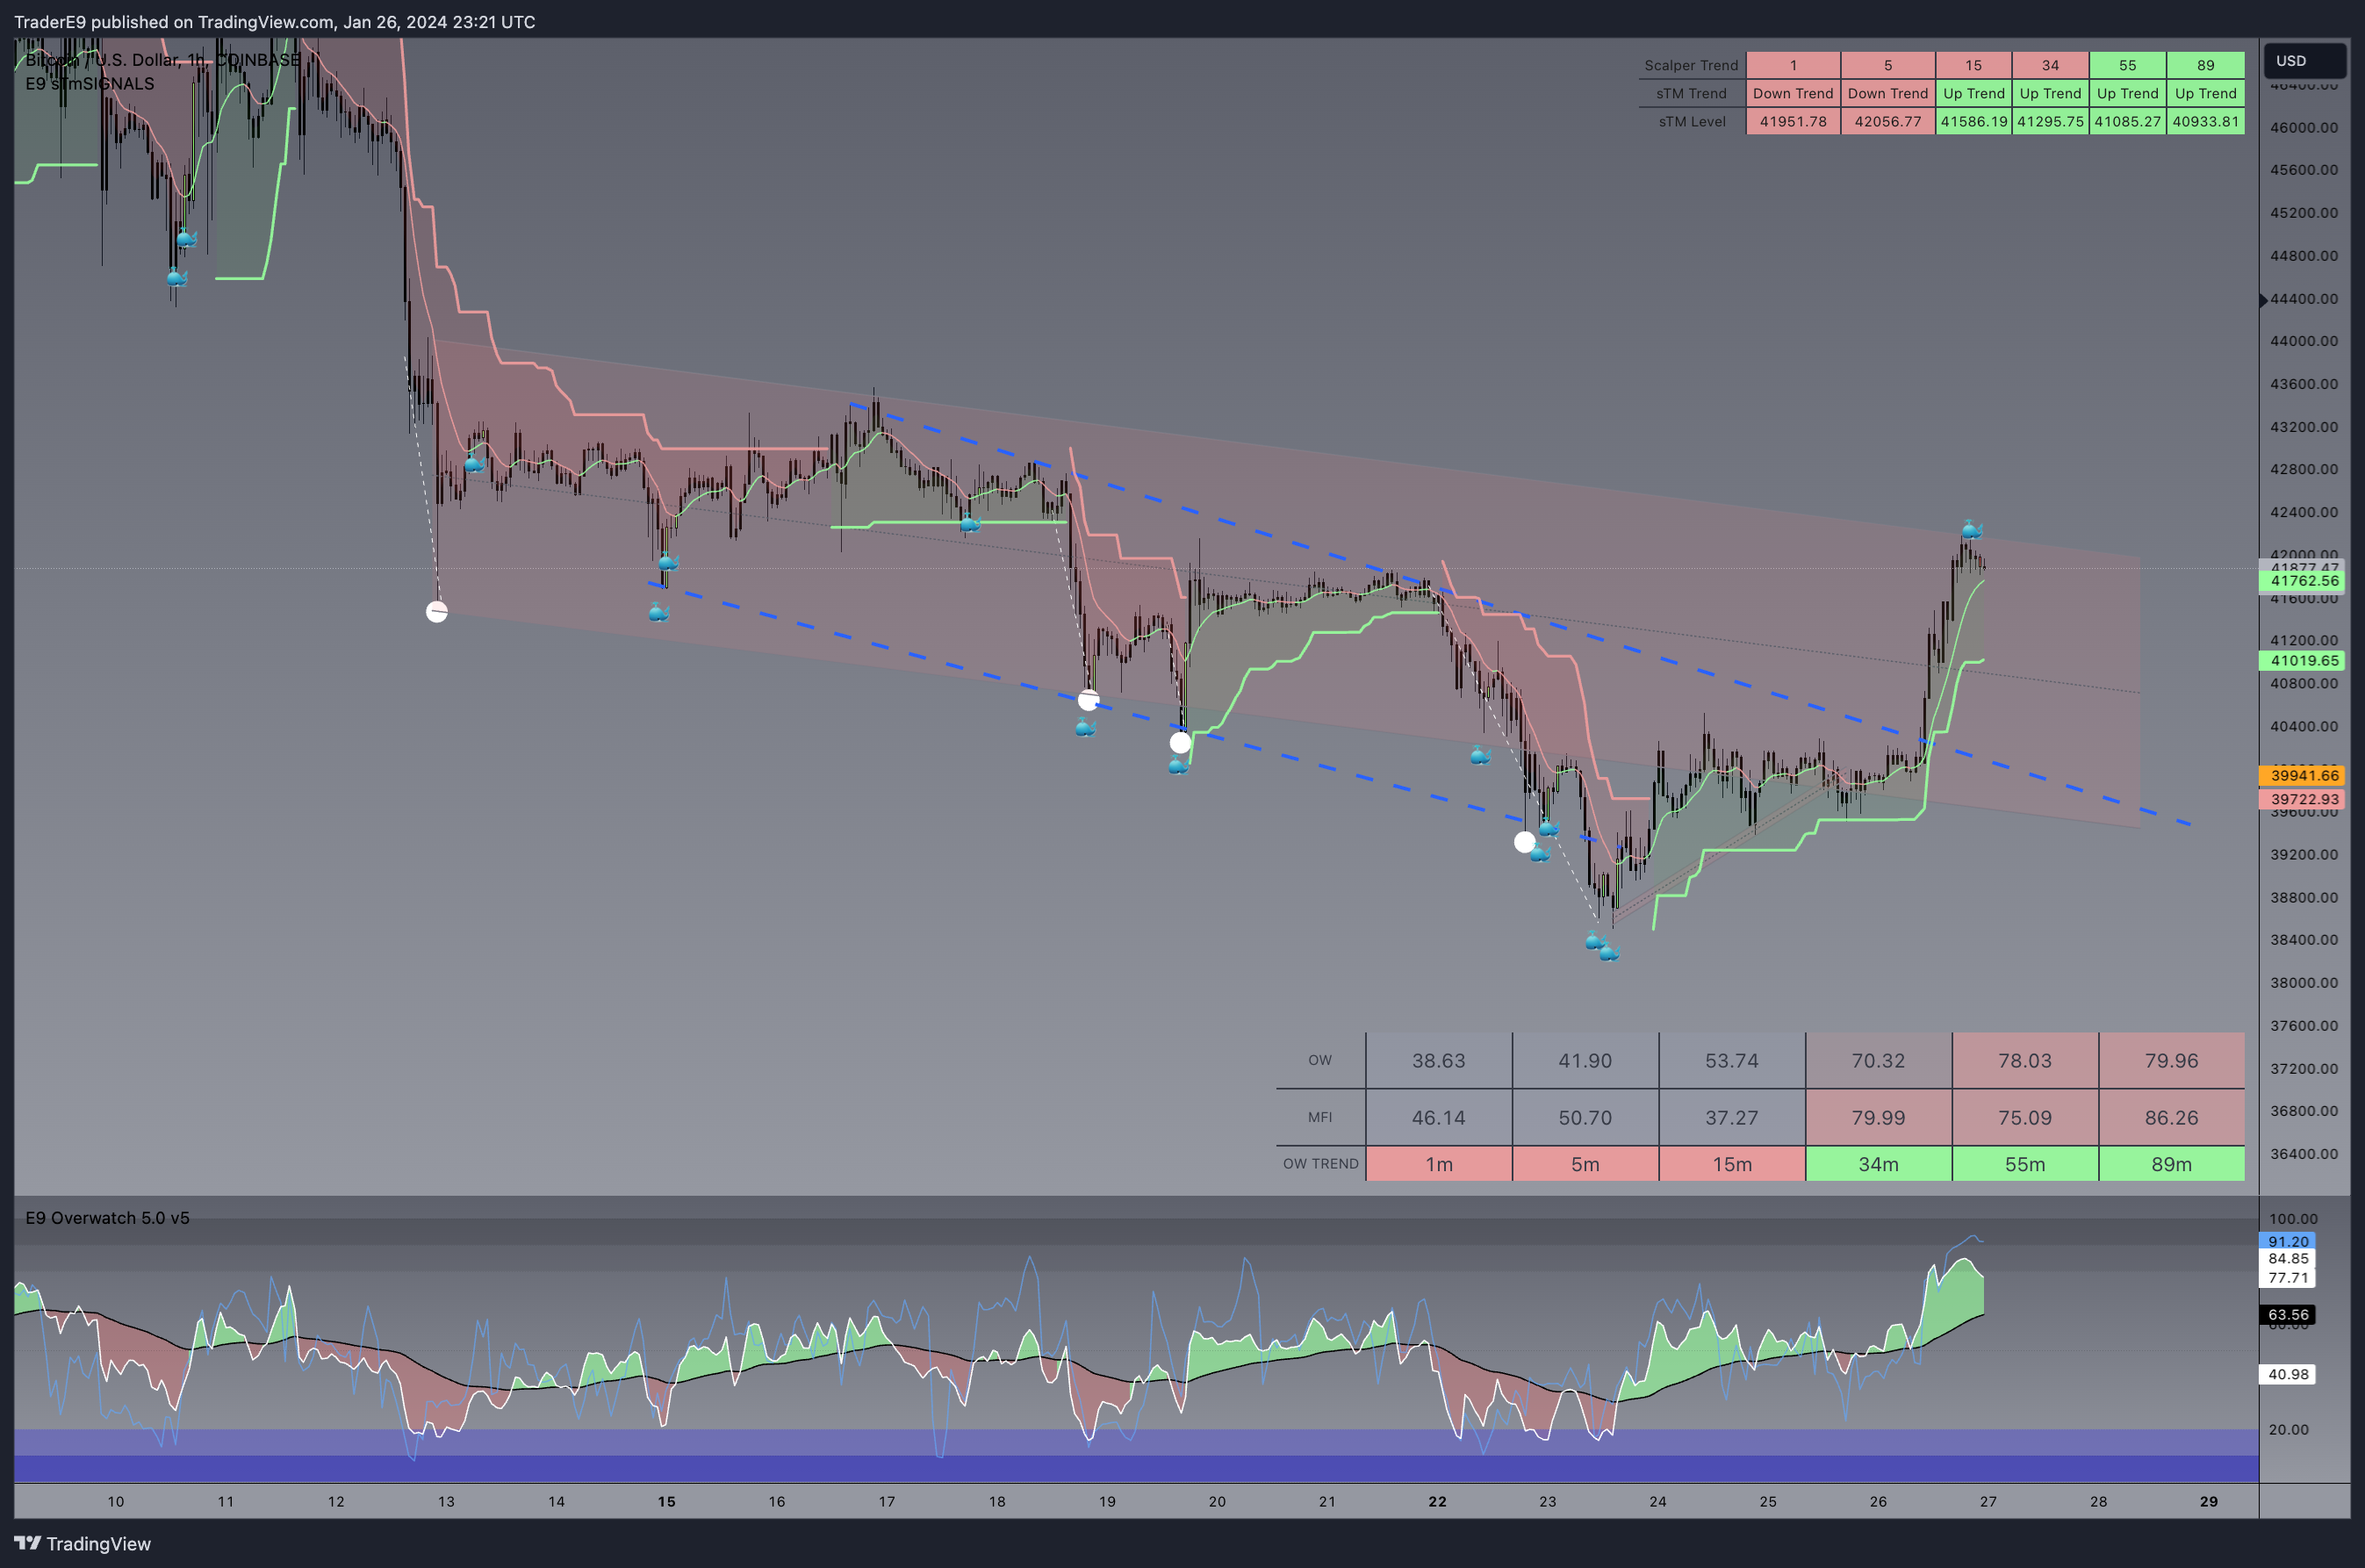Click the bold date label 29
The image size is (2365, 1568).
2208,1501
